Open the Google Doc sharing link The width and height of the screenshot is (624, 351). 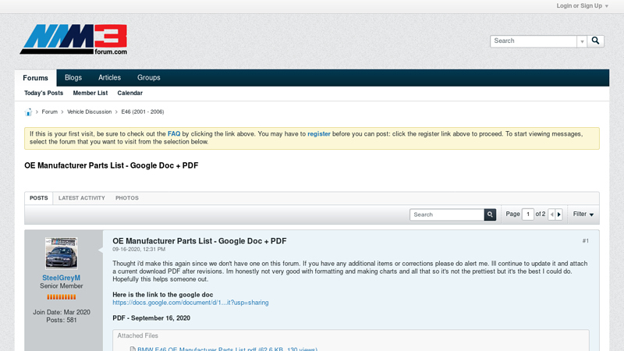(190, 303)
